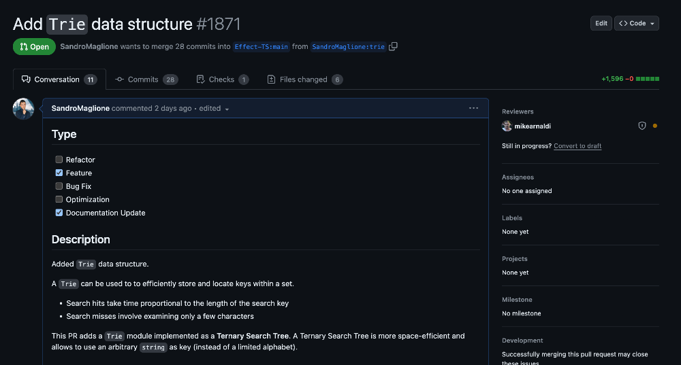Click the Convert to draft link
Viewport: 681px width, 365px height.
pos(577,146)
